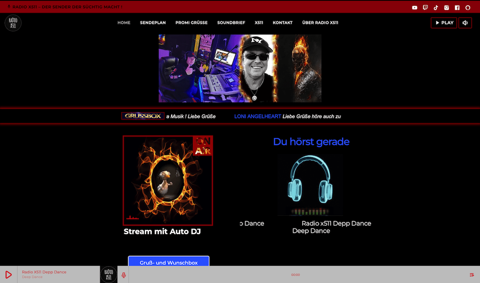480x283 pixels.
Task: Open the SENDEPLAN menu item
Action: click(153, 22)
